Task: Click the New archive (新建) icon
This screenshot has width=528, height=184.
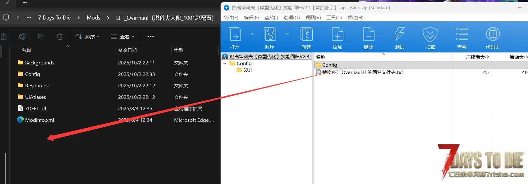Action: (306, 34)
